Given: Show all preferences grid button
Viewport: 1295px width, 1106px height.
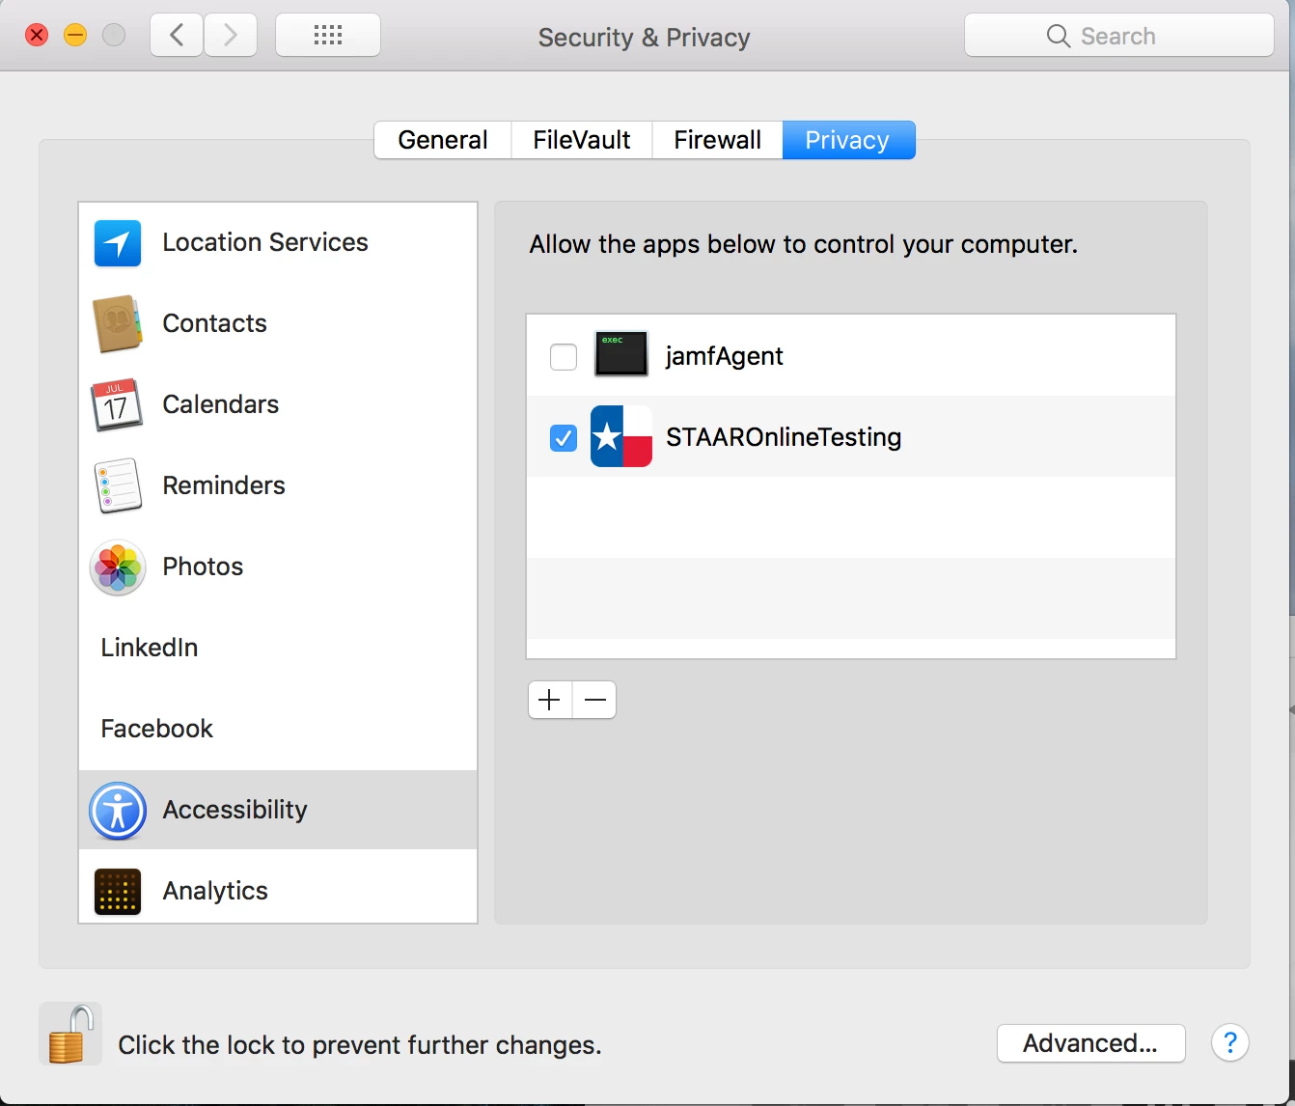Looking at the screenshot, I should [328, 36].
